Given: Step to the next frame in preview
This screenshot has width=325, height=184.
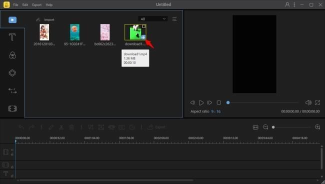Looking at the screenshot, I should [x=210, y=102].
